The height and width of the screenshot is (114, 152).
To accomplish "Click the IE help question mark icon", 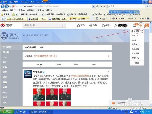I will (x=148, y=19).
